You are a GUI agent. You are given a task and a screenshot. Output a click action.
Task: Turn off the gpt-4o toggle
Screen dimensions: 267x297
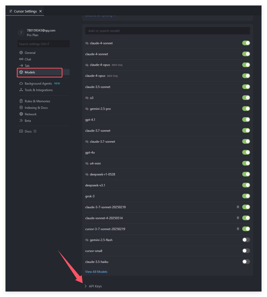[246, 152]
